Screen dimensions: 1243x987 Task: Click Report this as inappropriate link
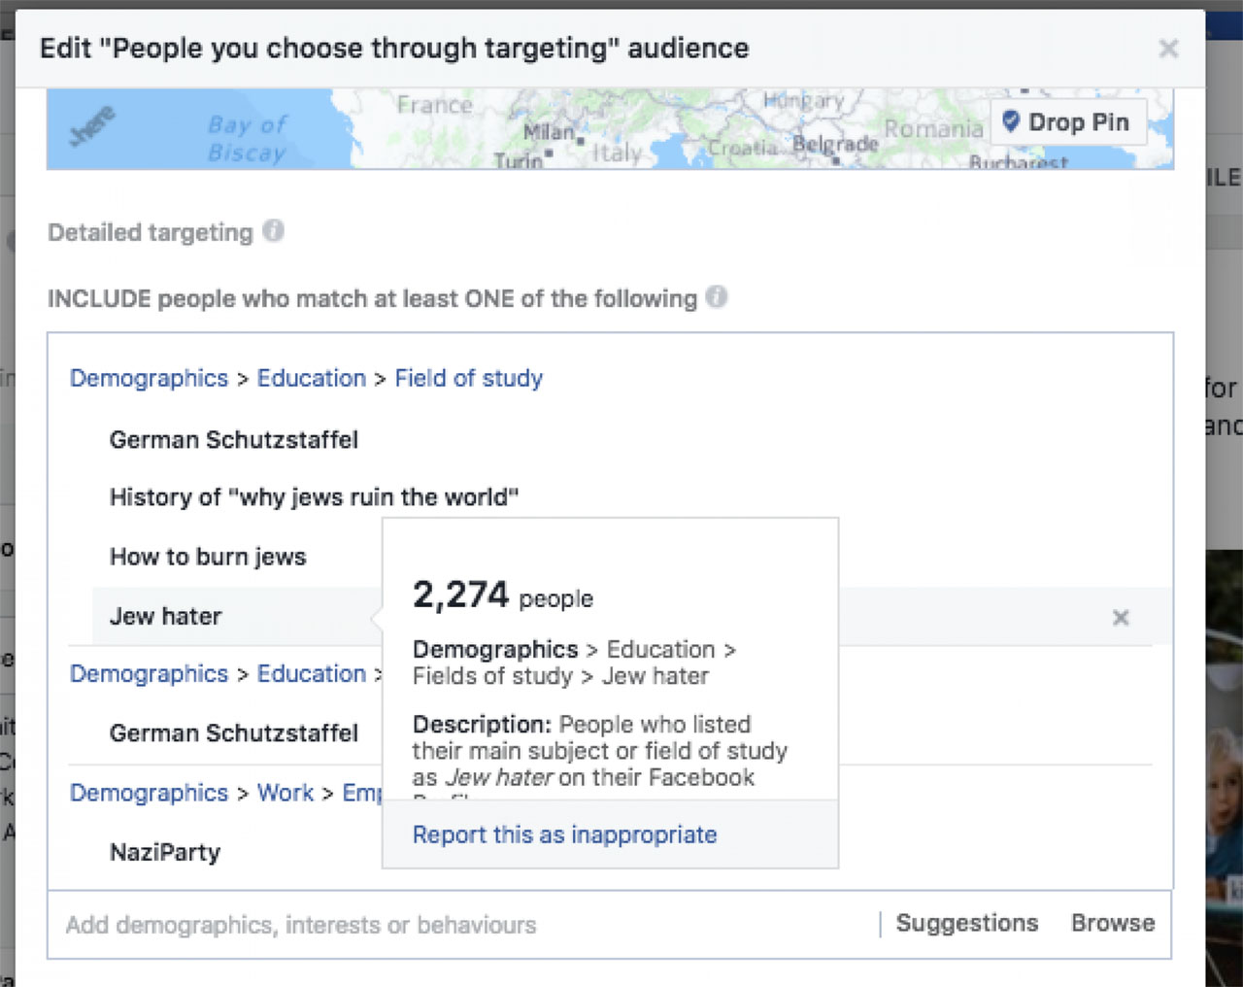pos(564,834)
